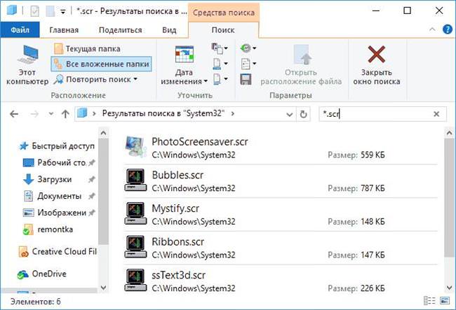Click the Bubbles.scr file name
The image size is (456, 310).
[x=177, y=175]
